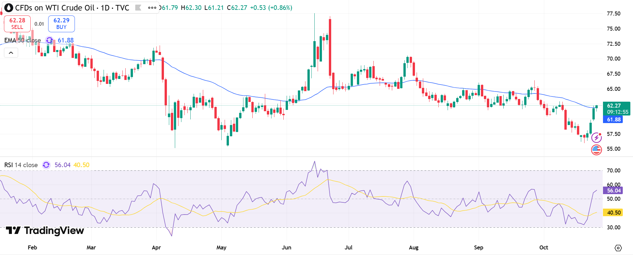This screenshot has height=255, width=633.
Task: Click the blue EMA price tag 61.88
Action: pos(613,119)
